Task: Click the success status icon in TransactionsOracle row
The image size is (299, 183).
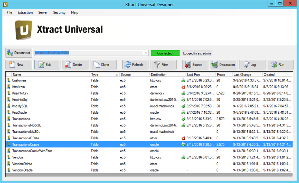Action: coord(183,145)
